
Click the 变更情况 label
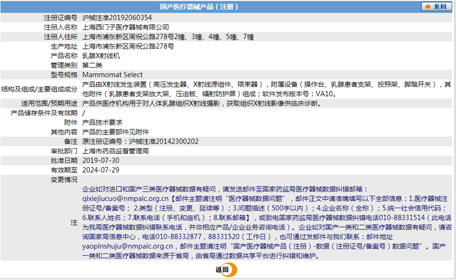click(64, 180)
